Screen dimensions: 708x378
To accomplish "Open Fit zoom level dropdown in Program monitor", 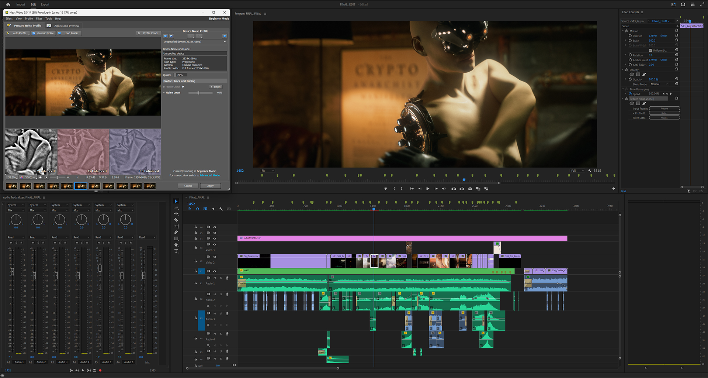I will [x=268, y=171].
